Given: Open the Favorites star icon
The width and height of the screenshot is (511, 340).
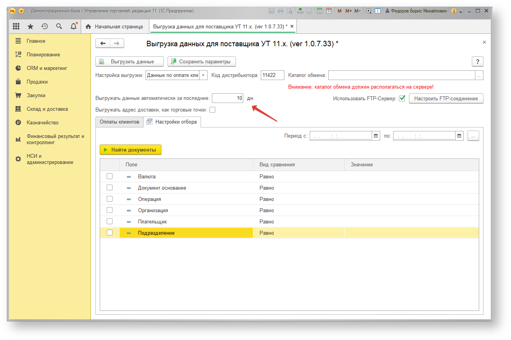Looking at the screenshot, I should click(30, 26).
